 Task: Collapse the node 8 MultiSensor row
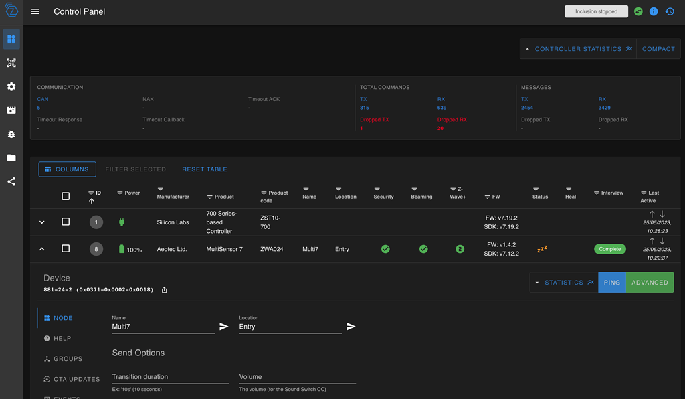tap(42, 249)
